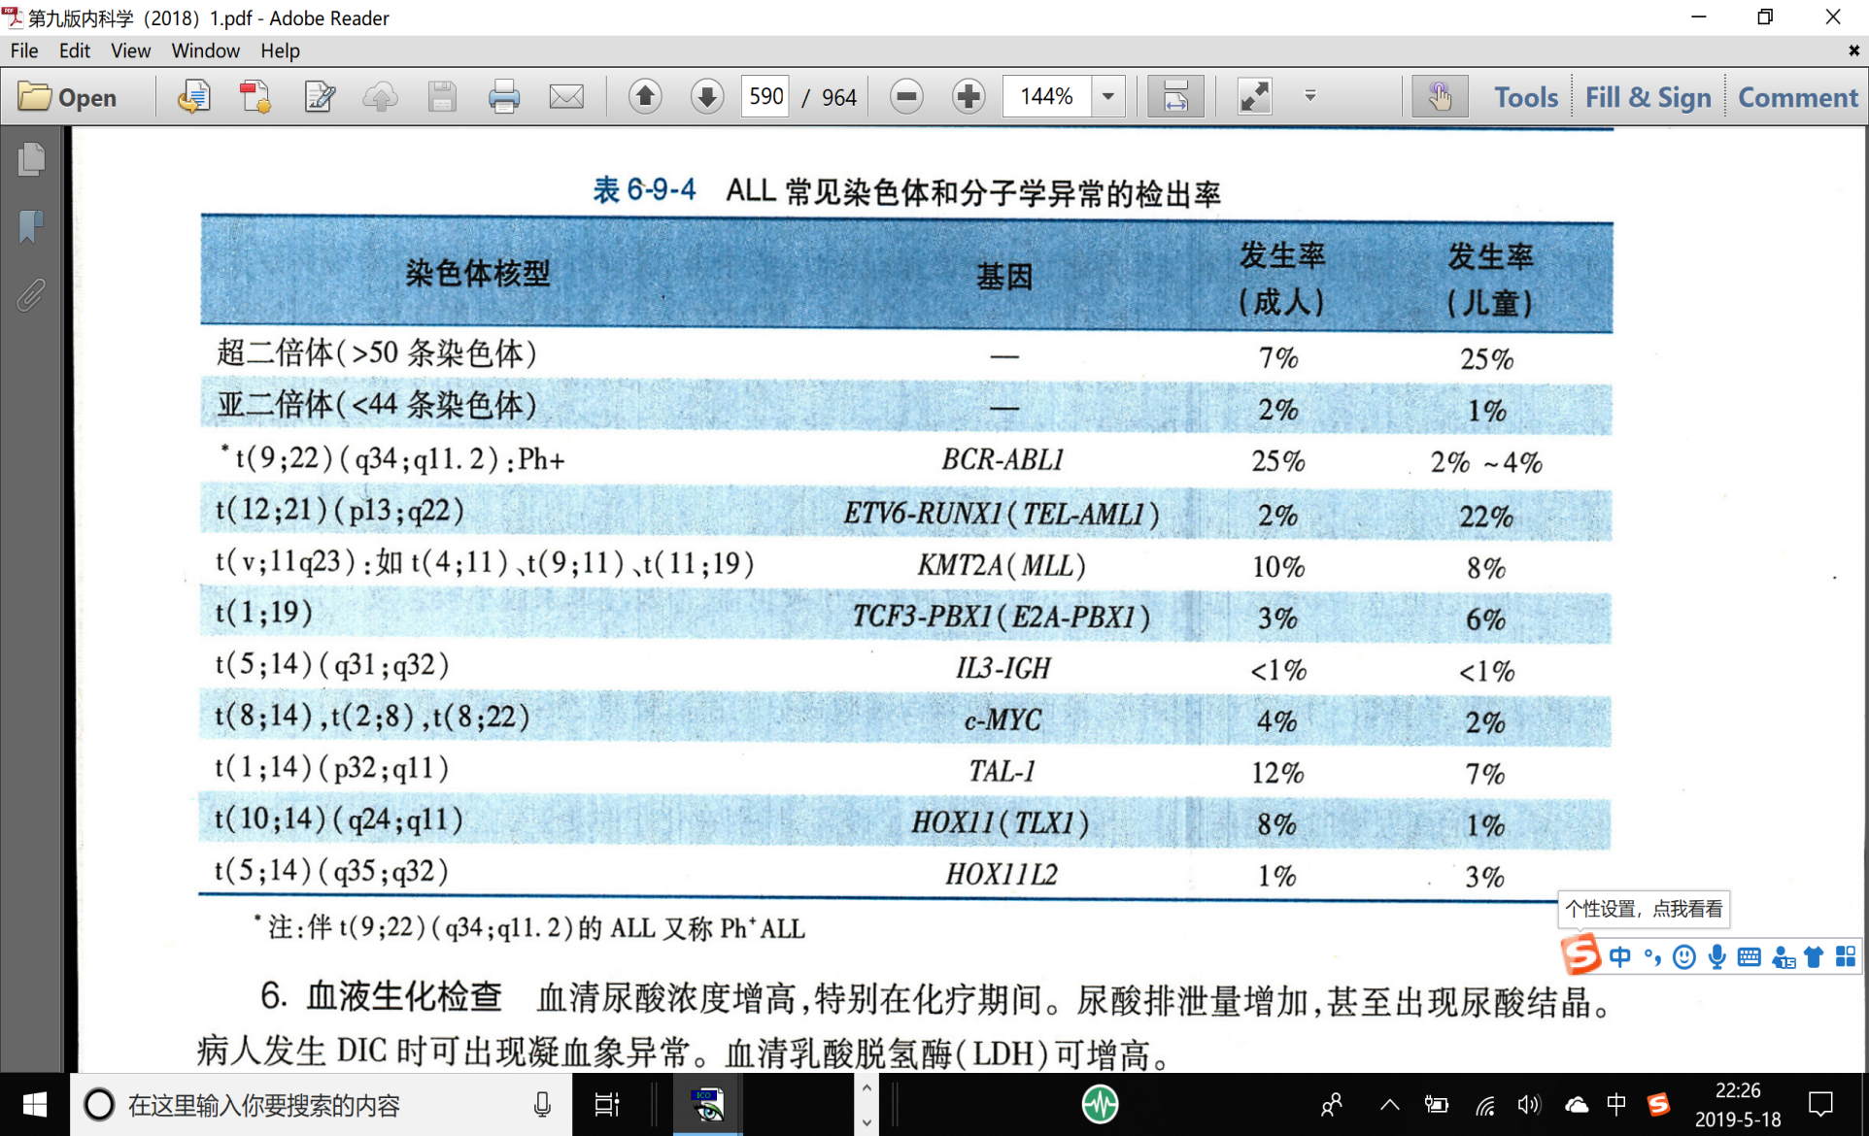Image resolution: width=1869 pixels, height=1136 pixels.
Task: Click the page number input field
Action: point(765,97)
